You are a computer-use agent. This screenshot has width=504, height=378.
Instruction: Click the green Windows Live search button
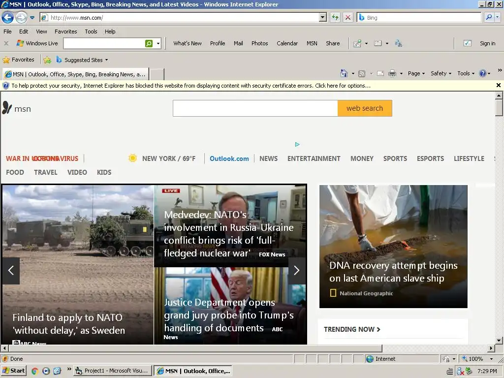(149, 43)
